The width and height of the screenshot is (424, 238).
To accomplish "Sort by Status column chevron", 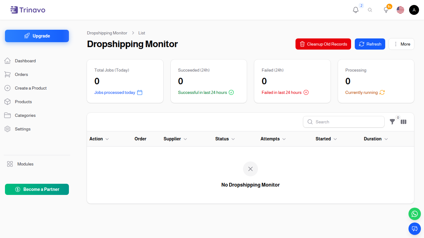I will (x=233, y=139).
